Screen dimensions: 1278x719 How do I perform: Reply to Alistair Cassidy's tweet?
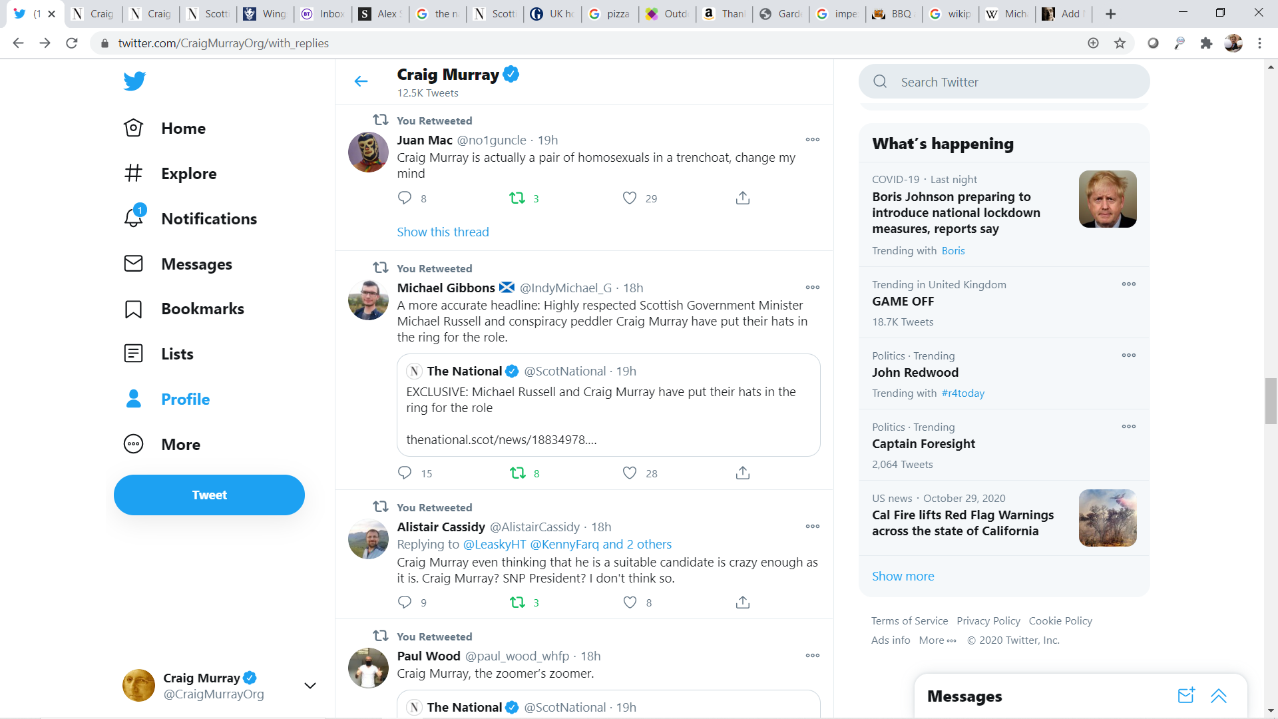click(405, 602)
